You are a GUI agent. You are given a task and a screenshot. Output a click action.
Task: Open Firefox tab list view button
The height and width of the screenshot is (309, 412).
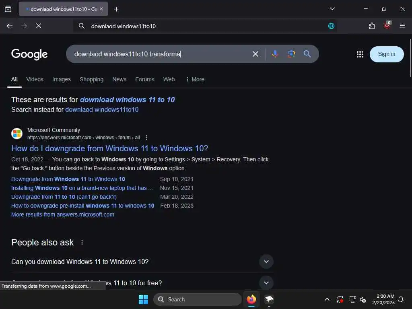point(8,9)
